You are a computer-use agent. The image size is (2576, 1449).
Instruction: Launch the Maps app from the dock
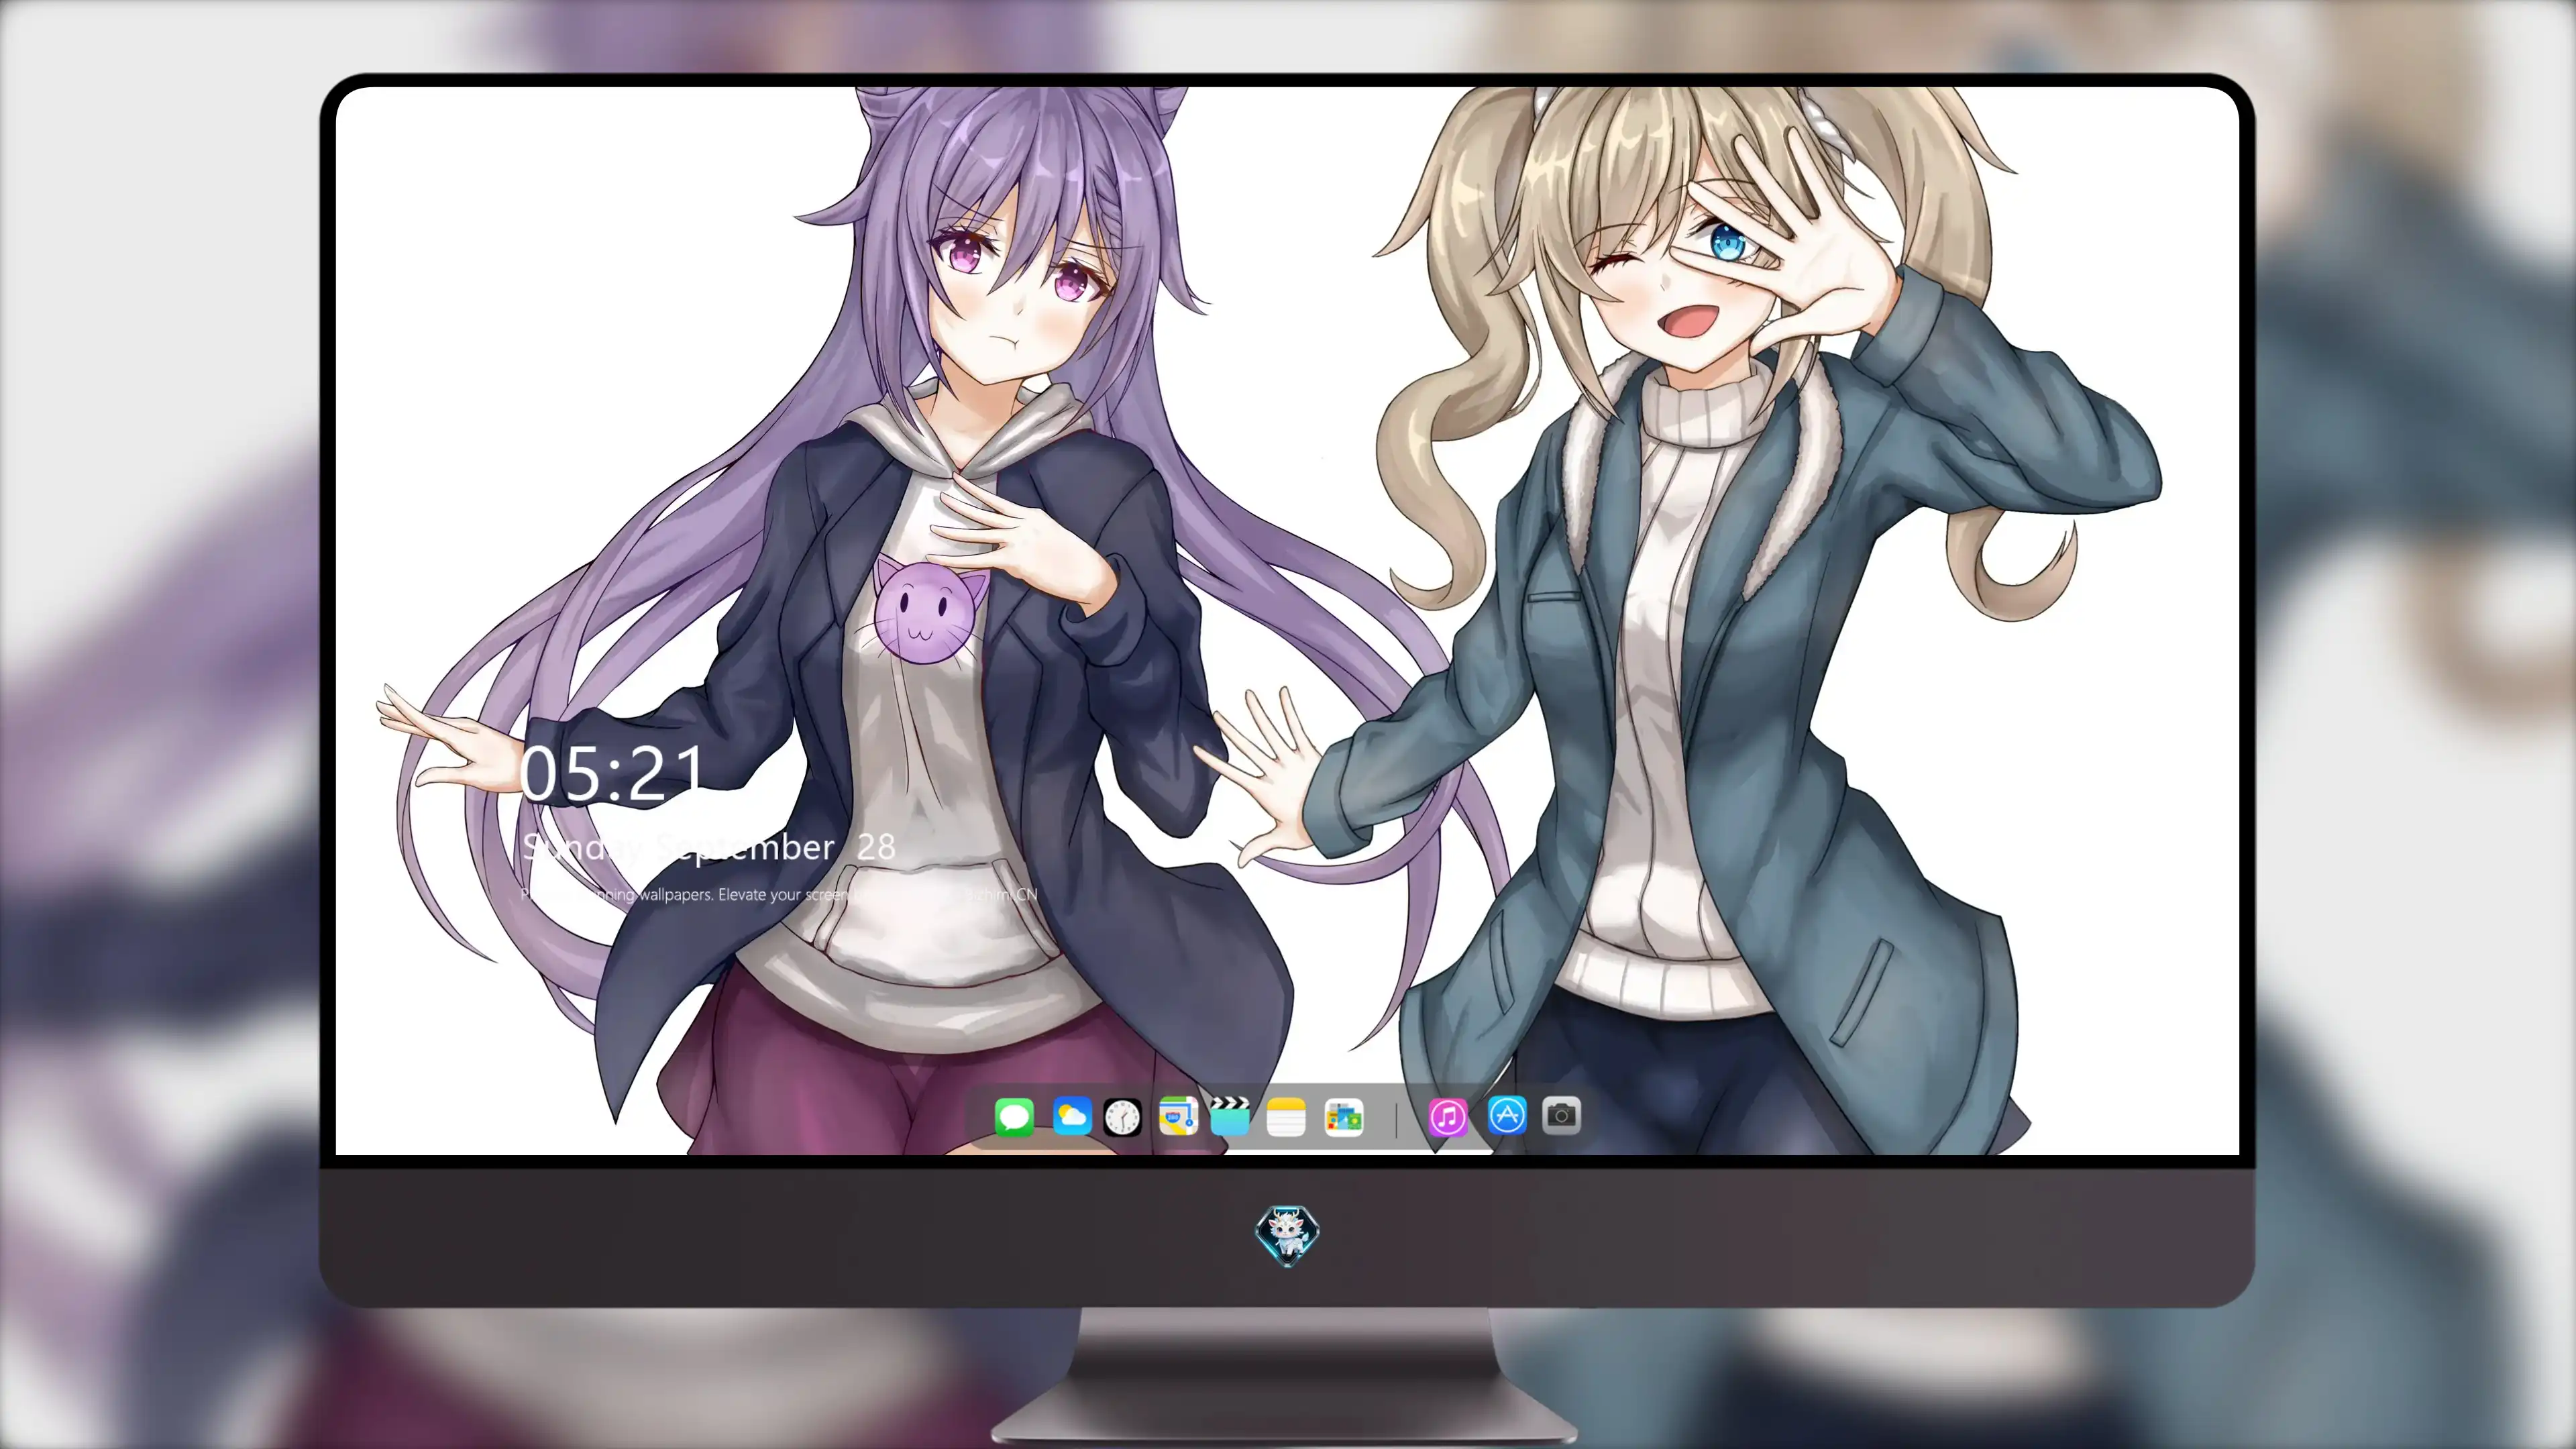pyautogui.click(x=1178, y=1116)
